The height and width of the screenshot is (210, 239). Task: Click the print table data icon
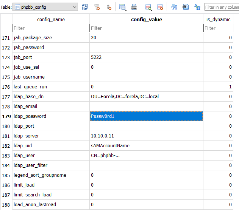[x=134, y=7]
